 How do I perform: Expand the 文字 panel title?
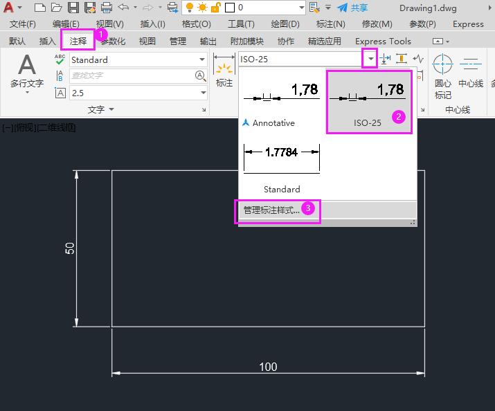[x=100, y=109]
